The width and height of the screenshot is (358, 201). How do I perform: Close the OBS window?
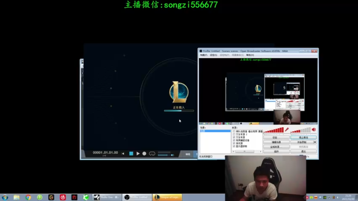pos(314,51)
